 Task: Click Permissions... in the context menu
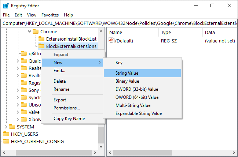(x=67, y=108)
